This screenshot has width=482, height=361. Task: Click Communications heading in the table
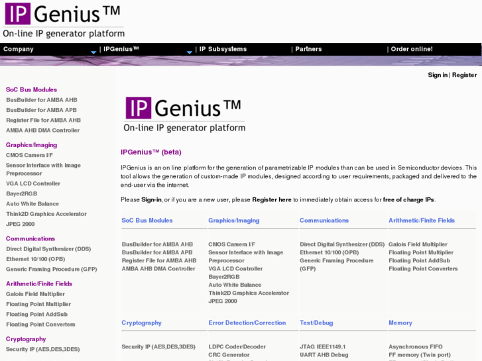324,221
